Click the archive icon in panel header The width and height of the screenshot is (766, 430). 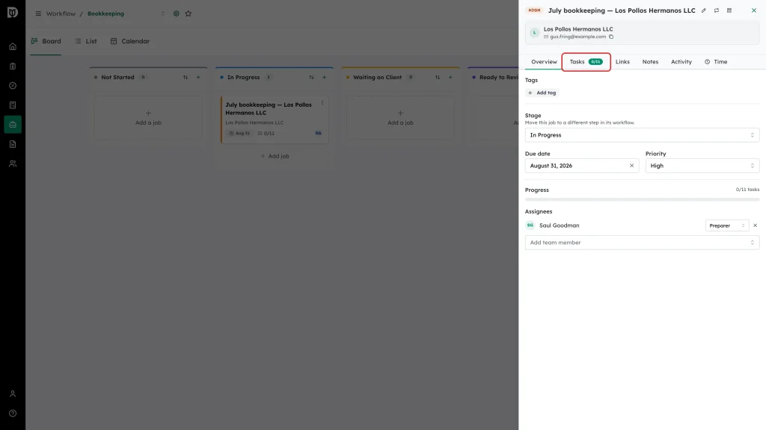click(x=729, y=10)
